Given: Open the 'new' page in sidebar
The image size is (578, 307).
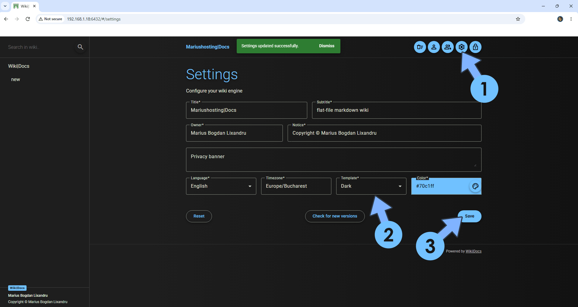Looking at the screenshot, I should [15, 79].
